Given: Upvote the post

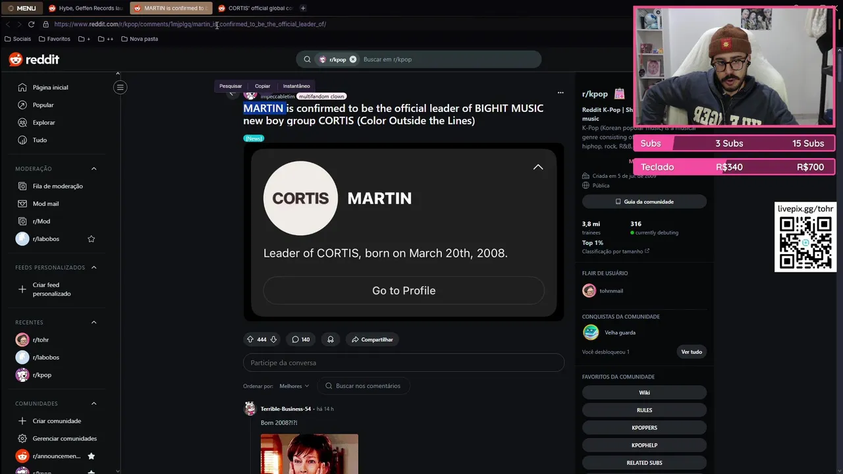Looking at the screenshot, I should [250, 340].
